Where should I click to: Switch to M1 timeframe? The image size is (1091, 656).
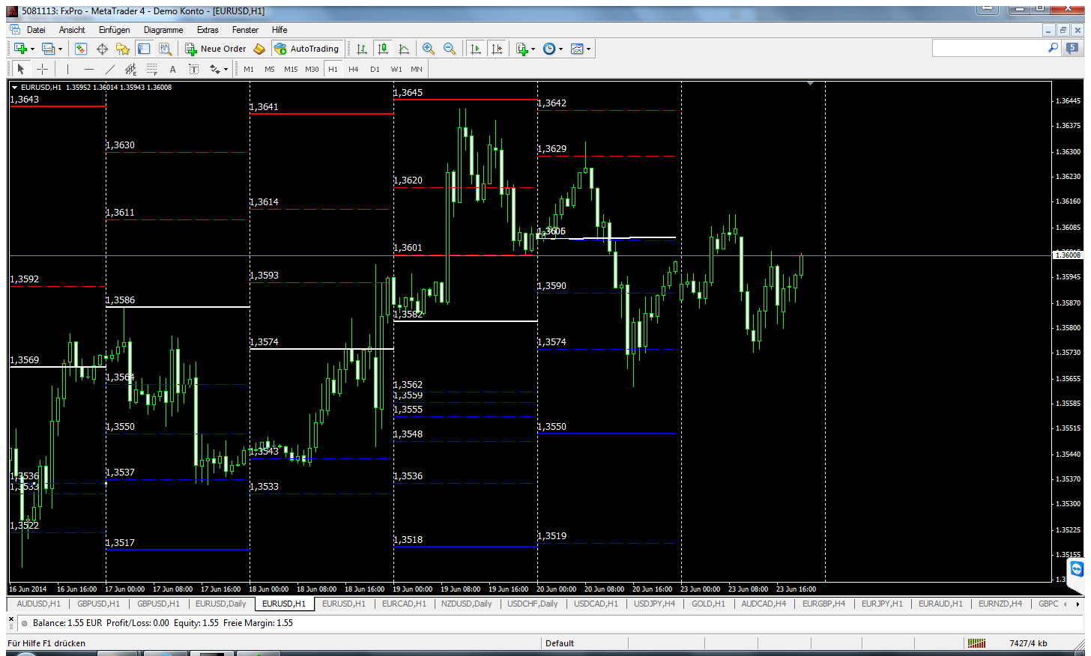pos(249,69)
